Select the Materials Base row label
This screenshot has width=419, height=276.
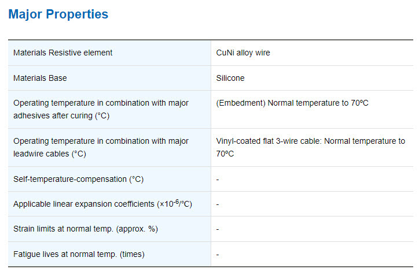[x=40, y=78]
